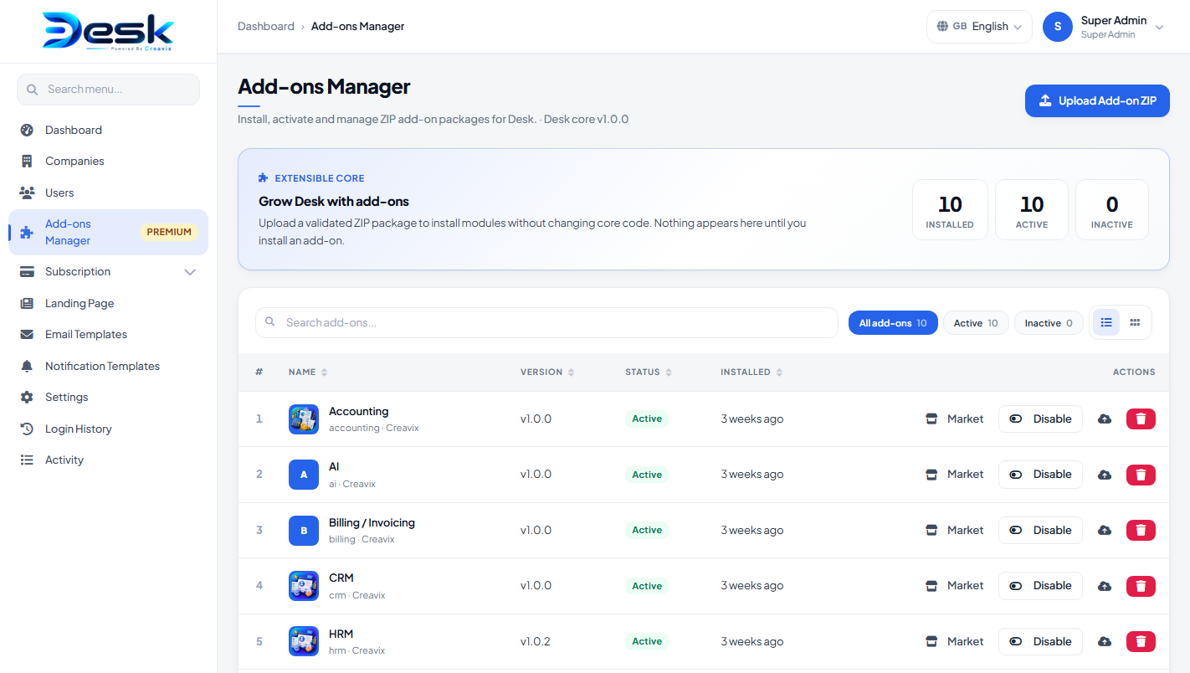
Task: Click the CRM add-on thumbnail icon
Action: coord(304,586)
